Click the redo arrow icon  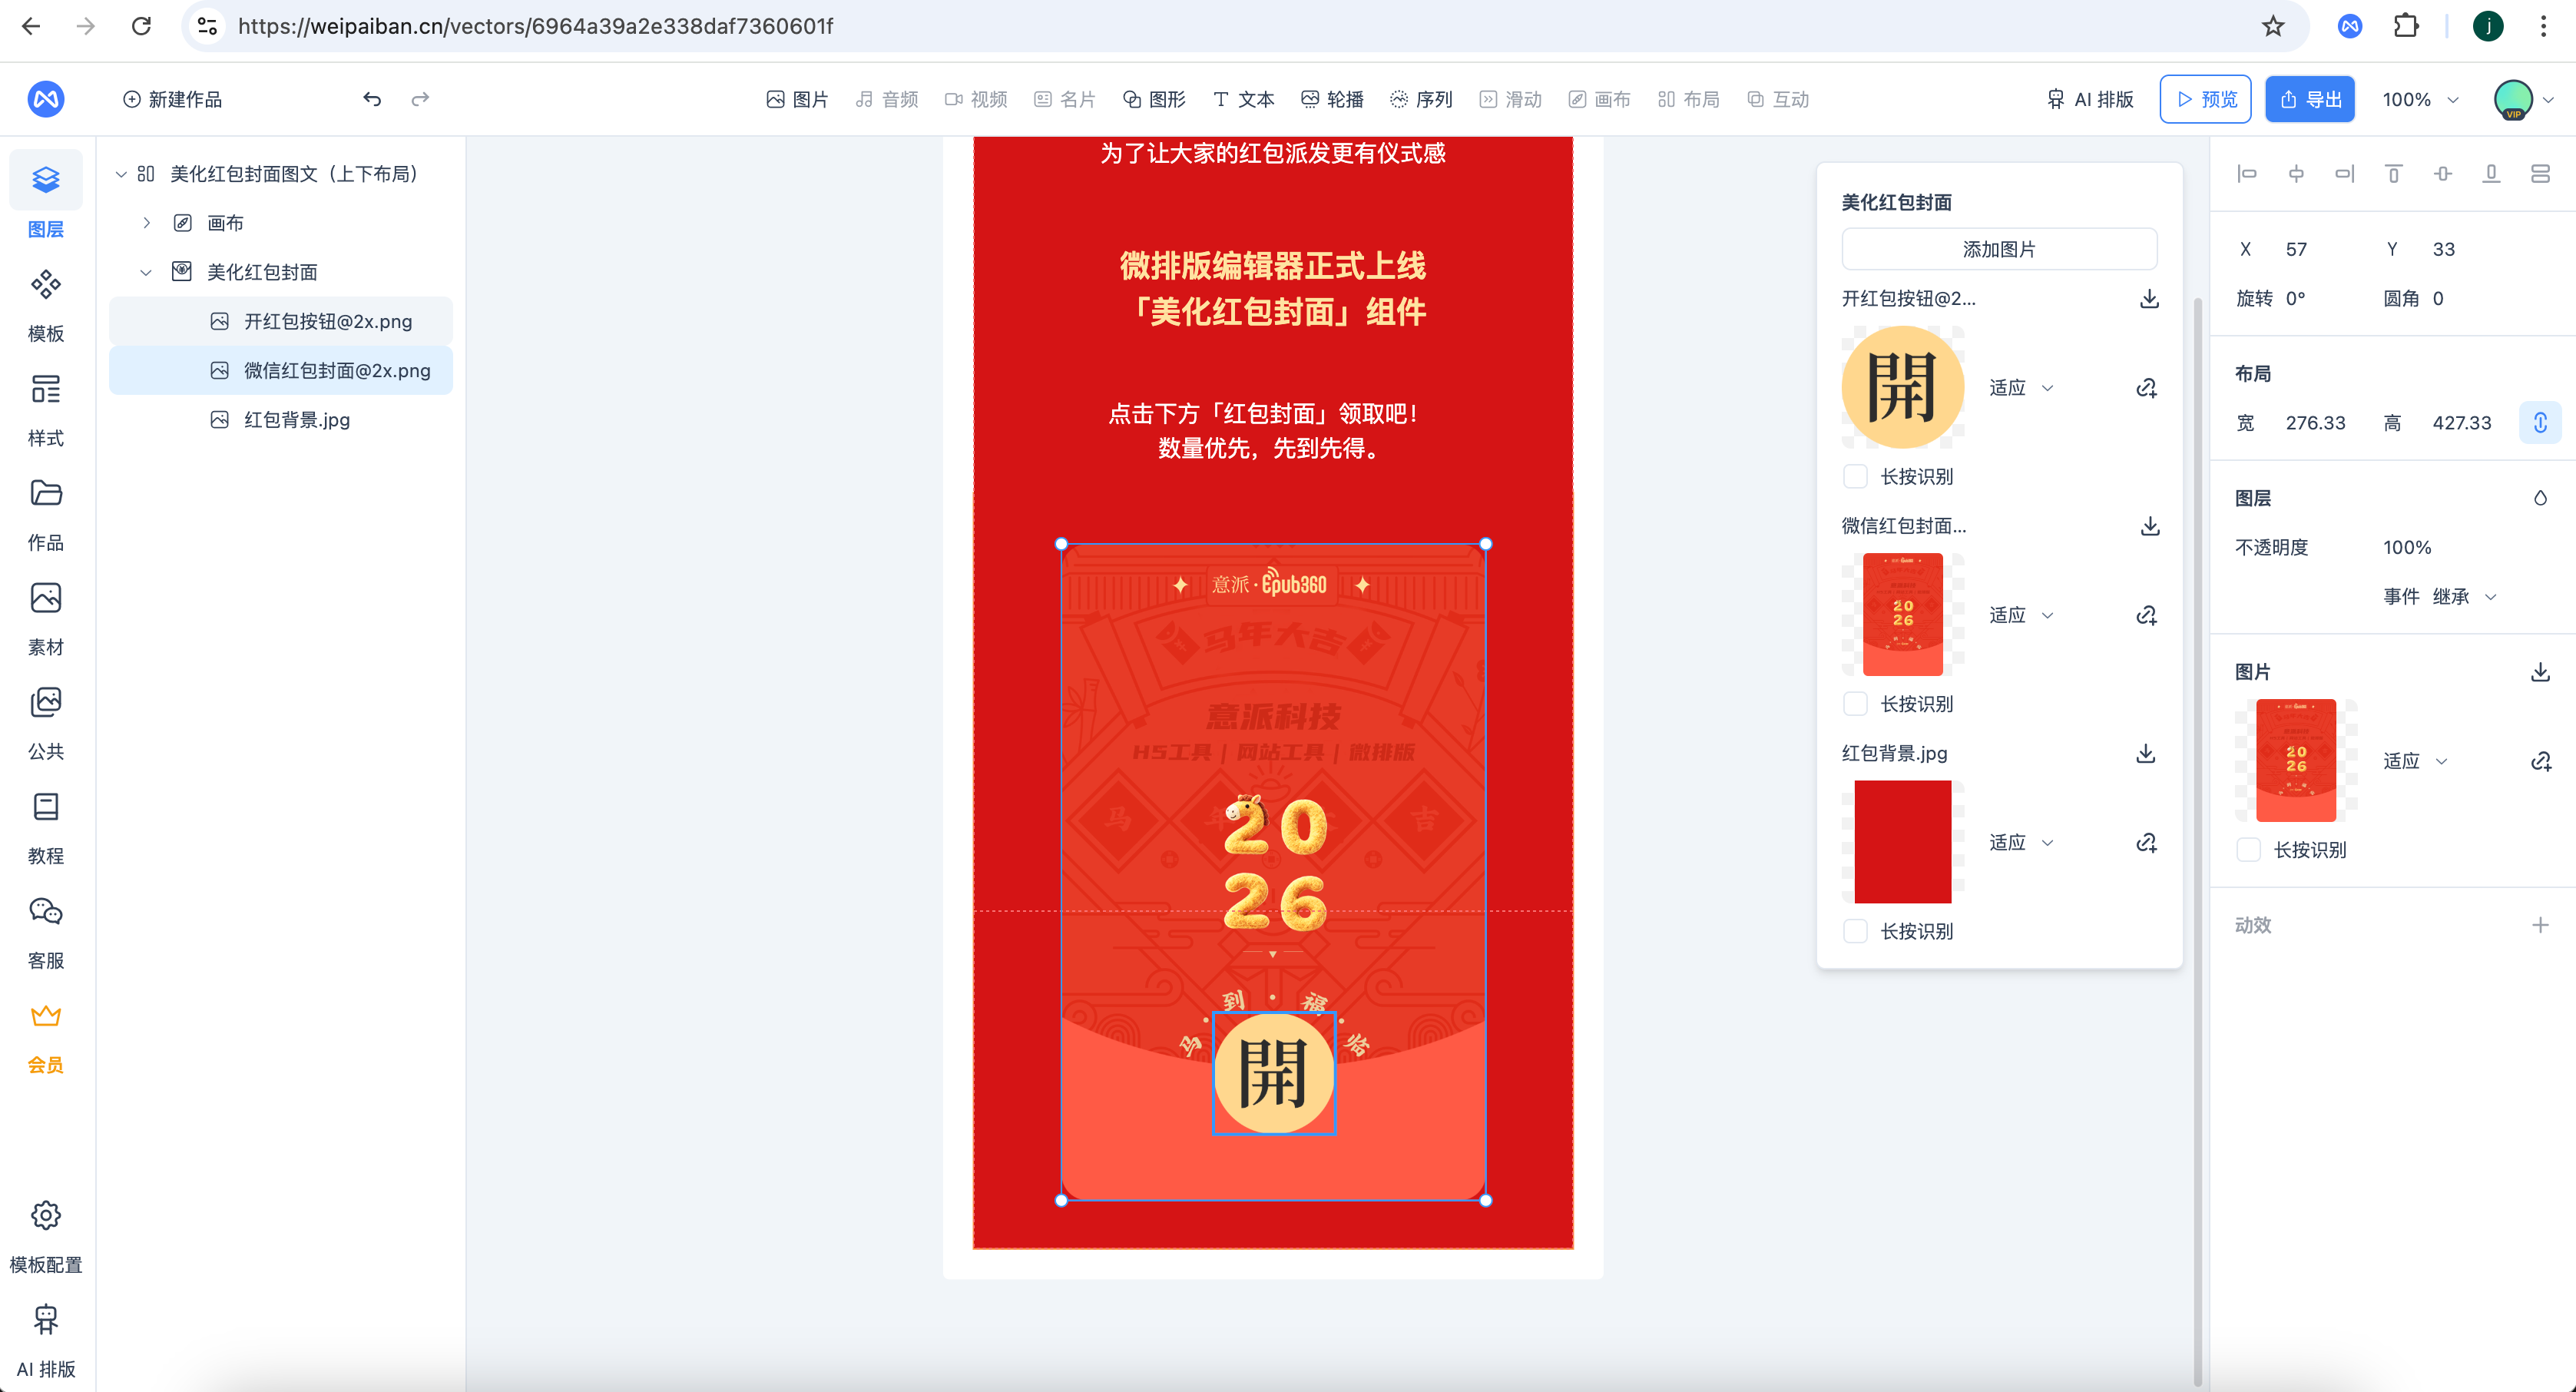pos(420,99)
